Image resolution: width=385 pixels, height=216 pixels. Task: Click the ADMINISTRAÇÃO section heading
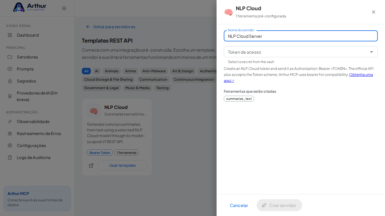point(22,112)
